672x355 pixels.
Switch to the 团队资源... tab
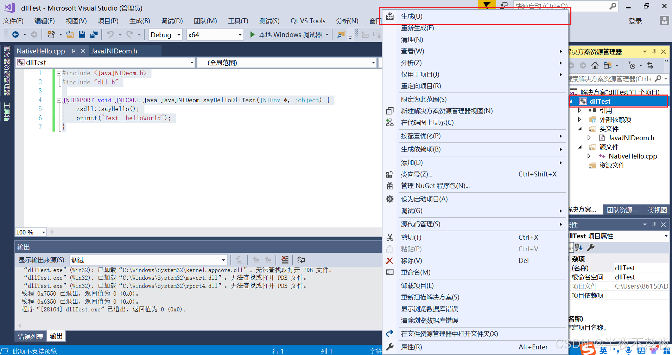622,210
